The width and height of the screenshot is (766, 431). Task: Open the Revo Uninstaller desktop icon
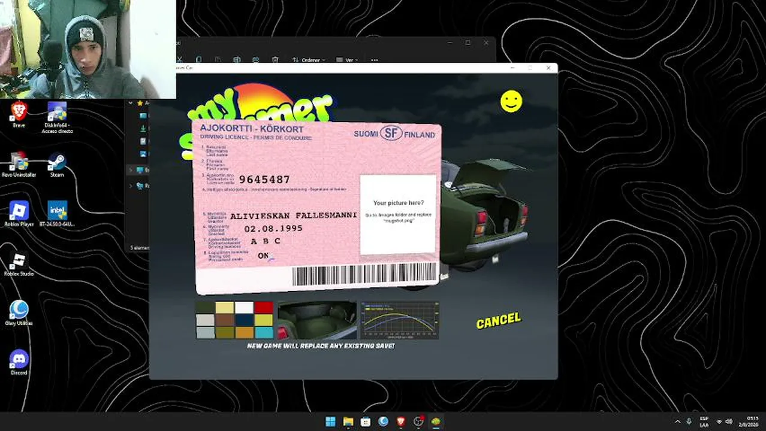pos(19,165)
